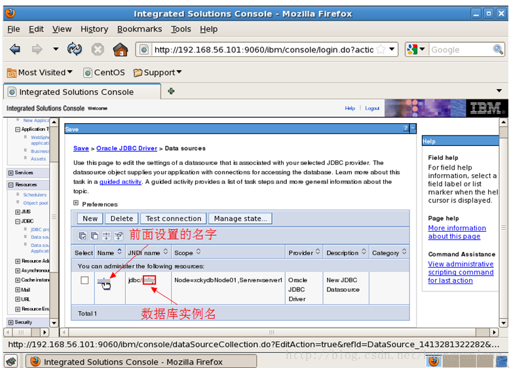The height and width of the screenshot is (368, 509).
Task: Click the New datasource button
Action: click(90, 219)
